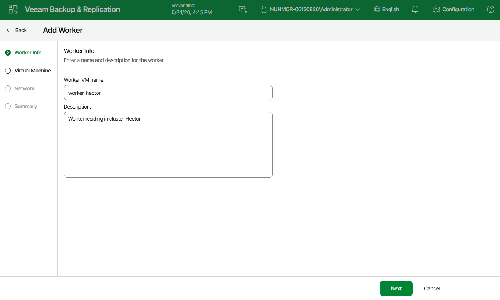Click the Veeam logo icon
The width and height of the screenshot is (500, 300).
13,9
